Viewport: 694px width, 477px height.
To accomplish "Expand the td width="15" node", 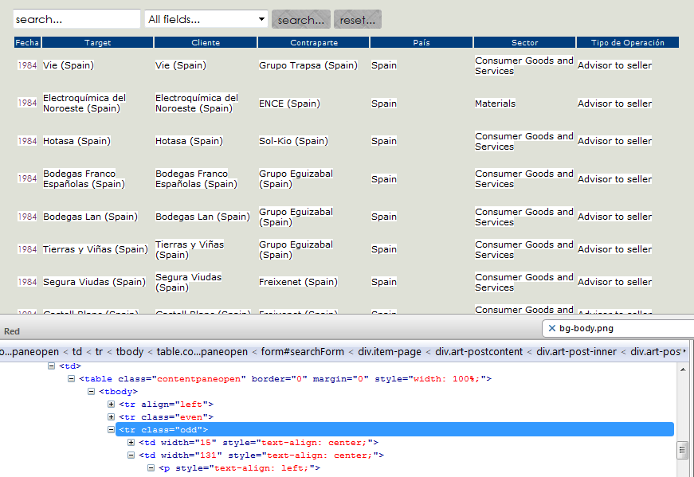I will tap(131, 443).
